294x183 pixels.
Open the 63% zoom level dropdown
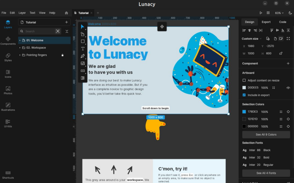pyautogui.click(x=279, y=13)
